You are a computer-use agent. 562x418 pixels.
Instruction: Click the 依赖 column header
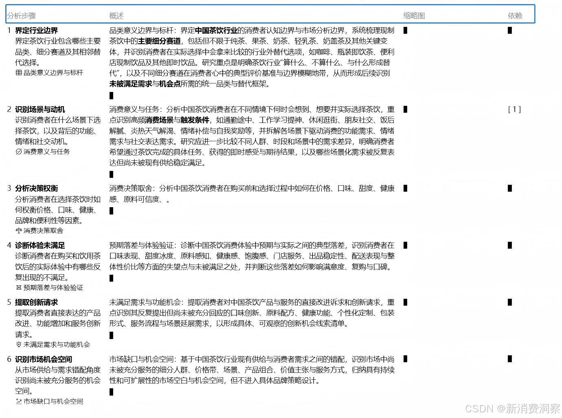point(515,15)
